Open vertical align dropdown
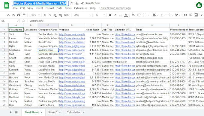This screenshot has height=116, width=204. point(163,15)
